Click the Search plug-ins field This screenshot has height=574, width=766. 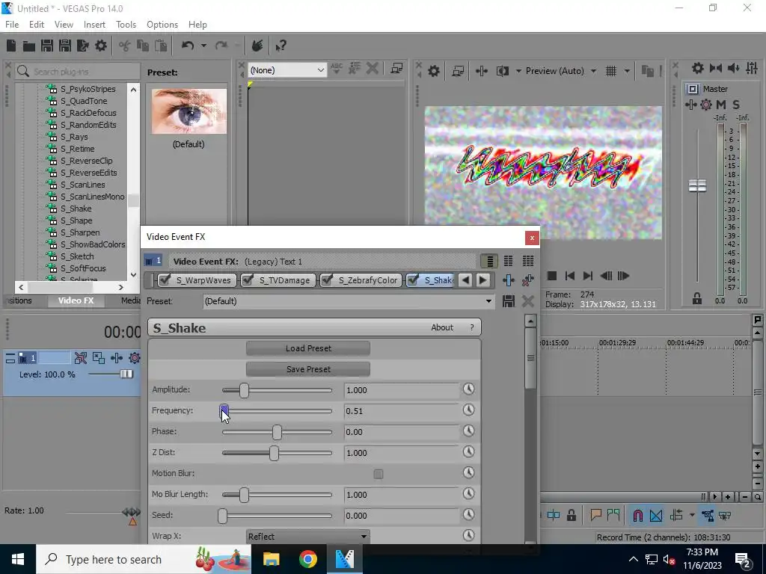78,71
